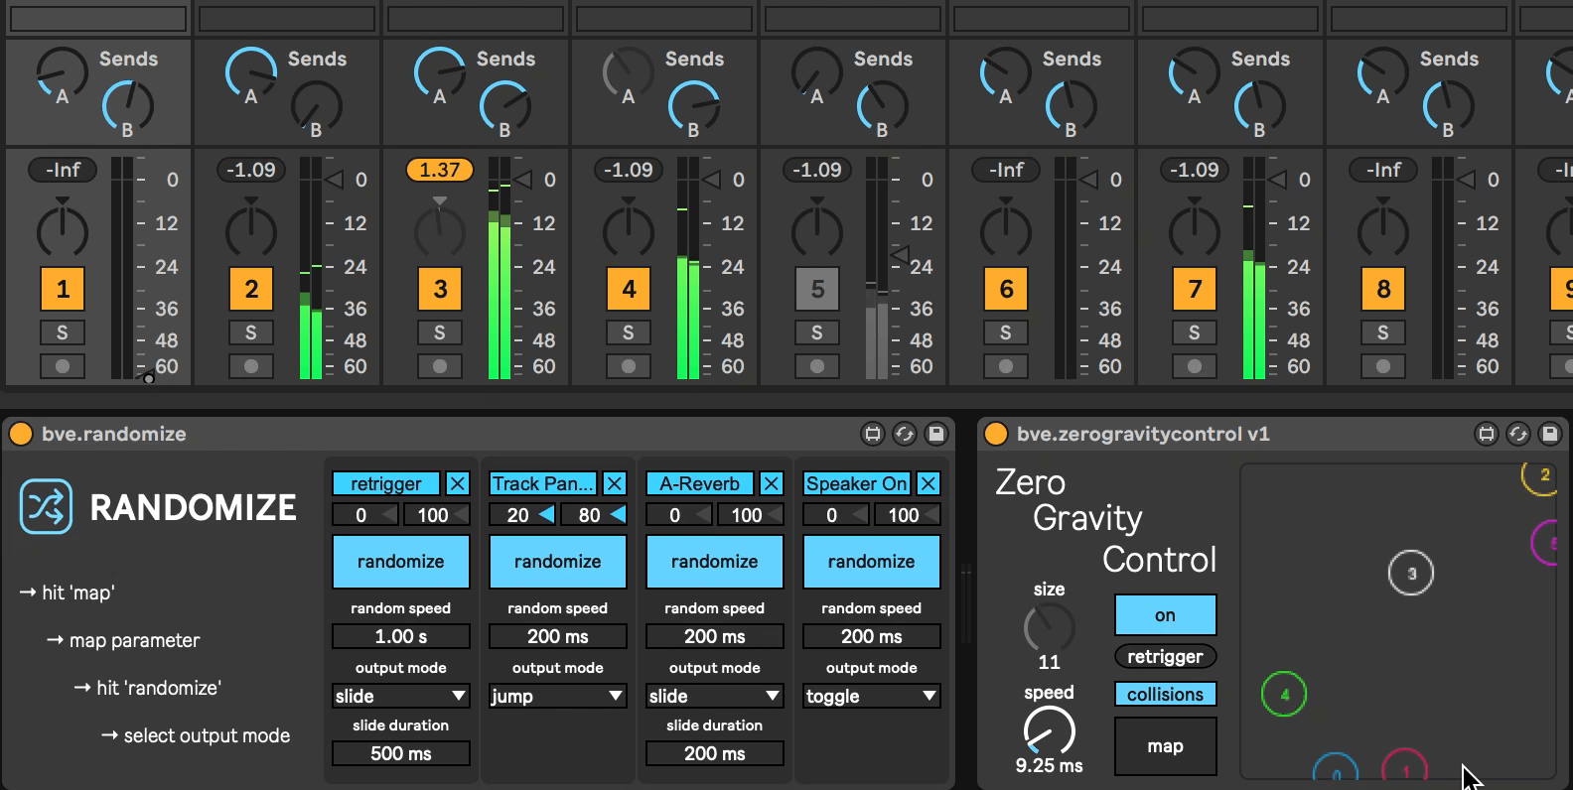Click the map button in Zero Gravity
Viewport: 1573px width, 790px height.
(1165, 746)
